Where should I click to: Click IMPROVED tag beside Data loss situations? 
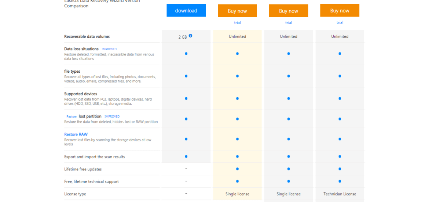(109, 49)
